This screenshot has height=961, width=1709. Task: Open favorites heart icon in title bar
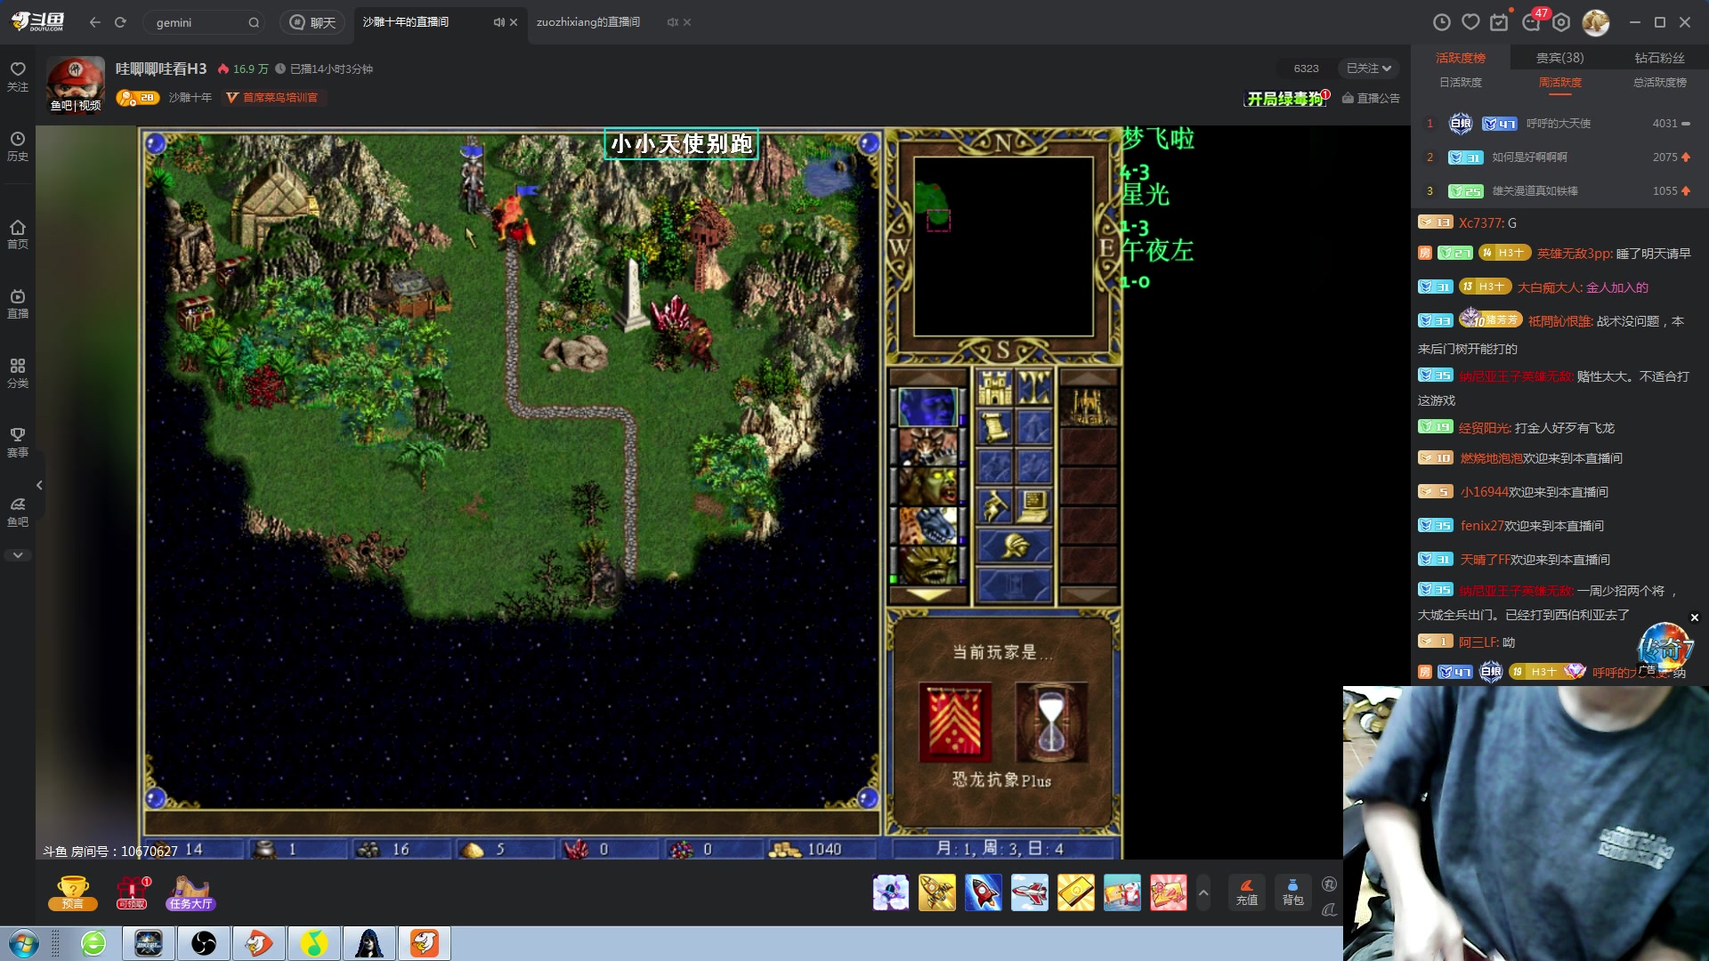coord(1470,22)
